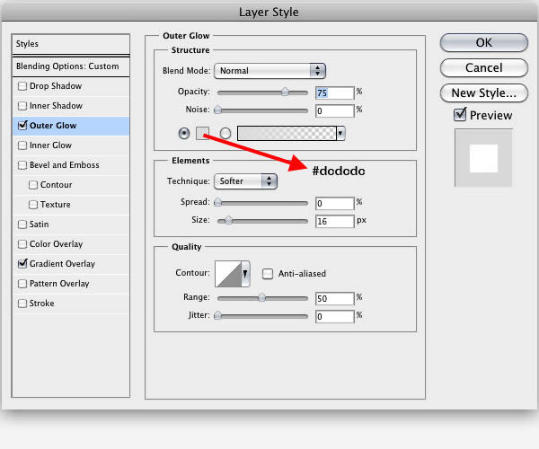Click the Size slider handle
539x449 pixels.
click(x=228, y=220)
